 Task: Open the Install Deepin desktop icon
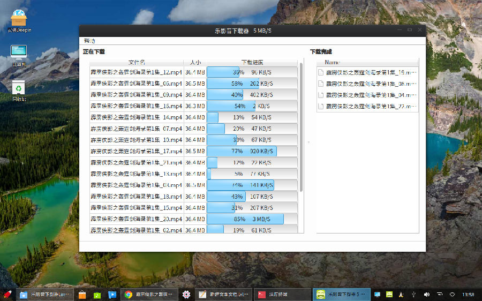(19, 21)
